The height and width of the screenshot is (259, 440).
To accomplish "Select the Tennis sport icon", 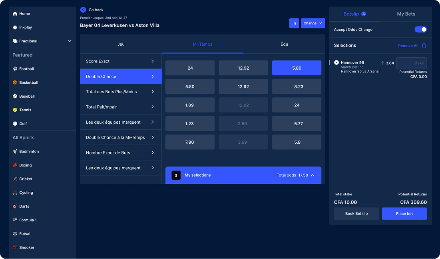I will pos(15,110).
